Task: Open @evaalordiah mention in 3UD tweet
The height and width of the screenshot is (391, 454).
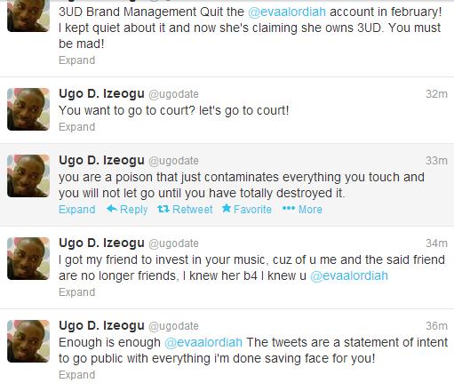Action: [287, 12]
